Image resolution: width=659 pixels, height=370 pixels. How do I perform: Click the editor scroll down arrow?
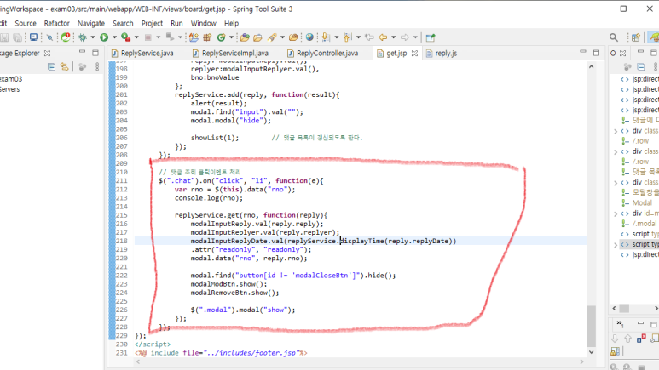pyautogui.click(x=592, y=352)
